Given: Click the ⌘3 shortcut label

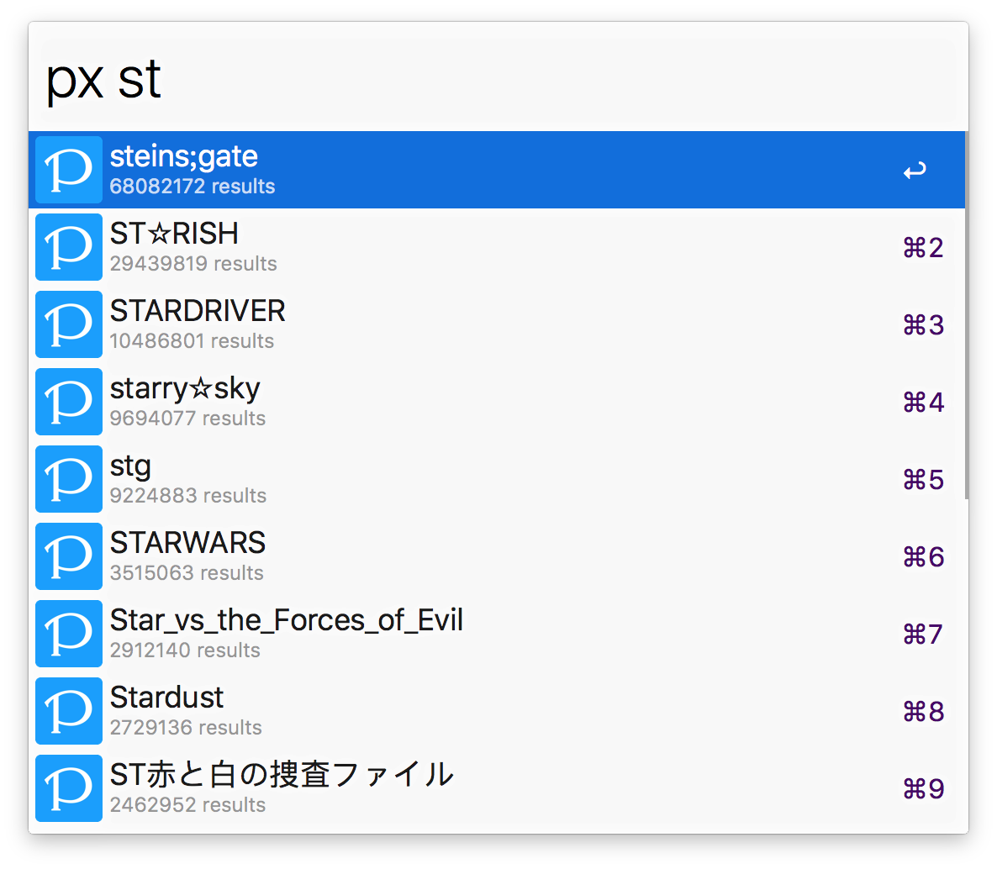Looking at the screenshot, I should (x=923, y=325).
